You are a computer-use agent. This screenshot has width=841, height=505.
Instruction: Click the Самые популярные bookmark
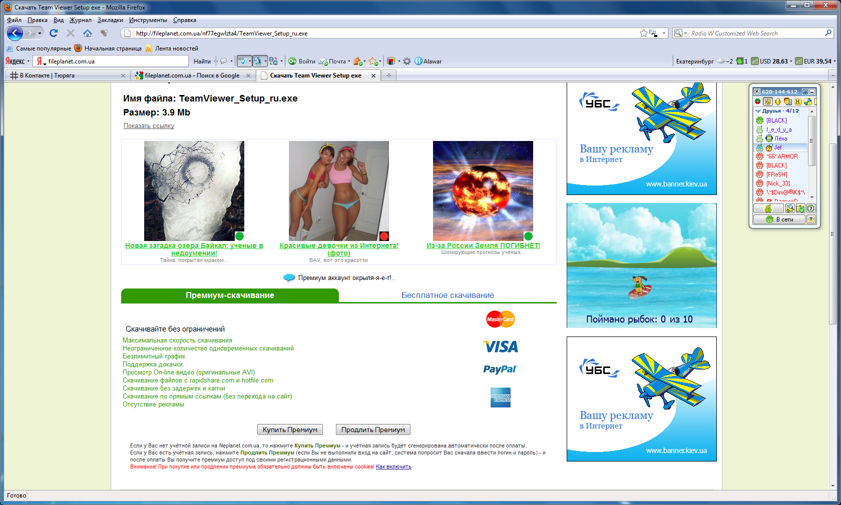(39, 48)
